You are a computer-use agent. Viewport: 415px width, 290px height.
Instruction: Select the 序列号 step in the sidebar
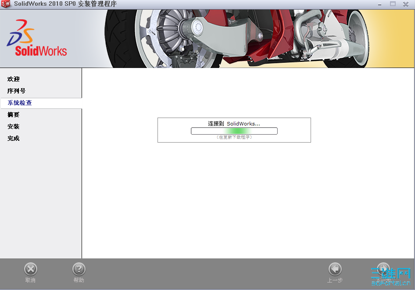(x=16, y=91)
